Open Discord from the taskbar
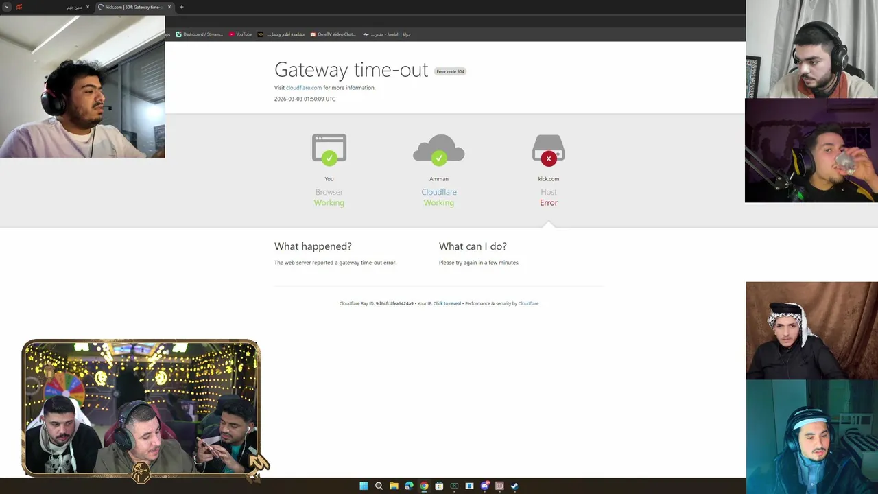This screenshot has width=878, height=494. (484, 486)
